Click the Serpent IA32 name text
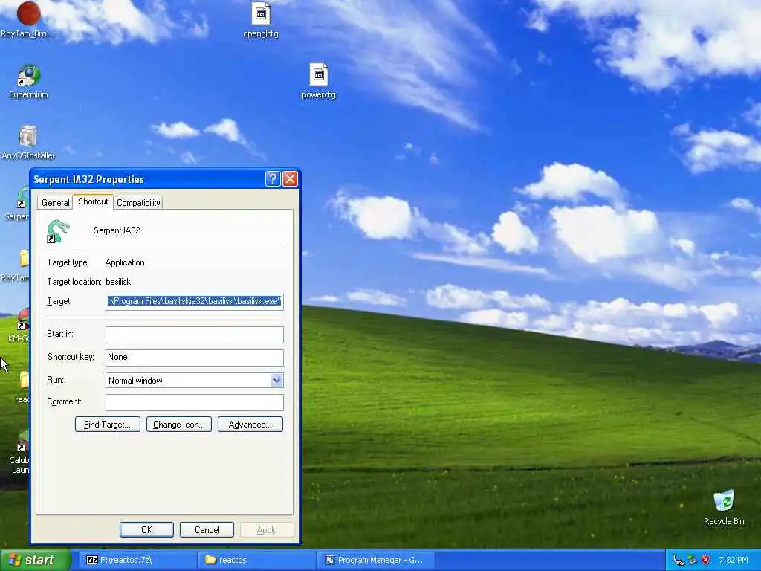 click(117, 230)
